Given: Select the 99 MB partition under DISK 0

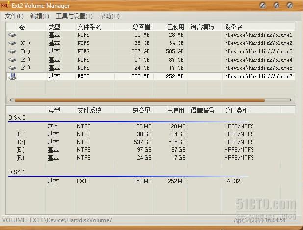Looking at the screenshot, I should click(144, 126).
